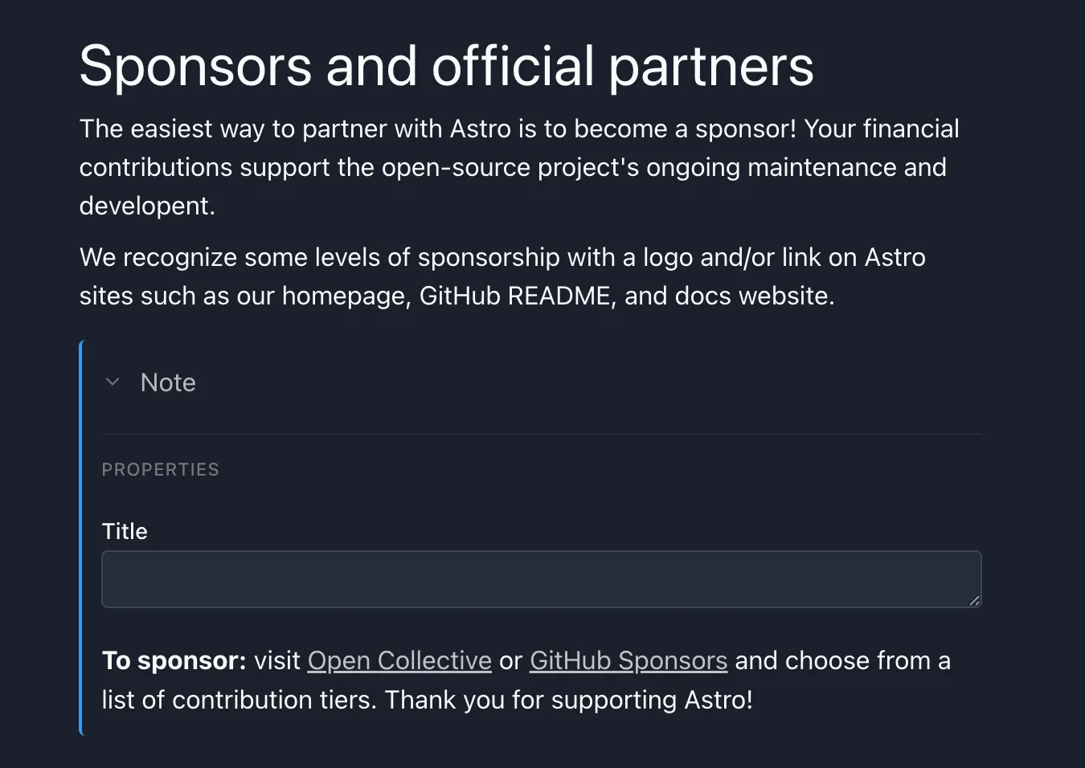Select the blue left border of Note block
The image size is (1085, 768).
pyautogui.click(x=81, y=537)
